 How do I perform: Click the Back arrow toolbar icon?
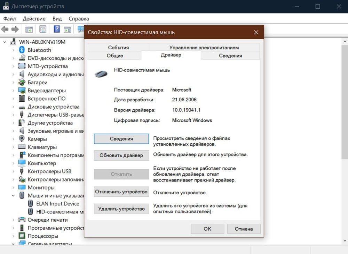[x=5, y=29]
